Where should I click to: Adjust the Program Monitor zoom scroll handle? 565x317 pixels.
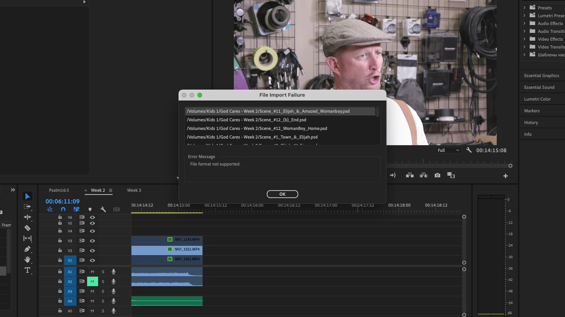point(510,166)
